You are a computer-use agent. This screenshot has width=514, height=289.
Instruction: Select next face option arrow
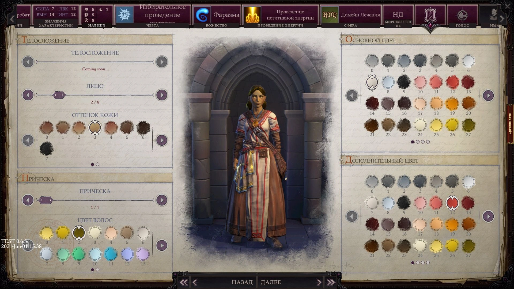tap(162, 95)
